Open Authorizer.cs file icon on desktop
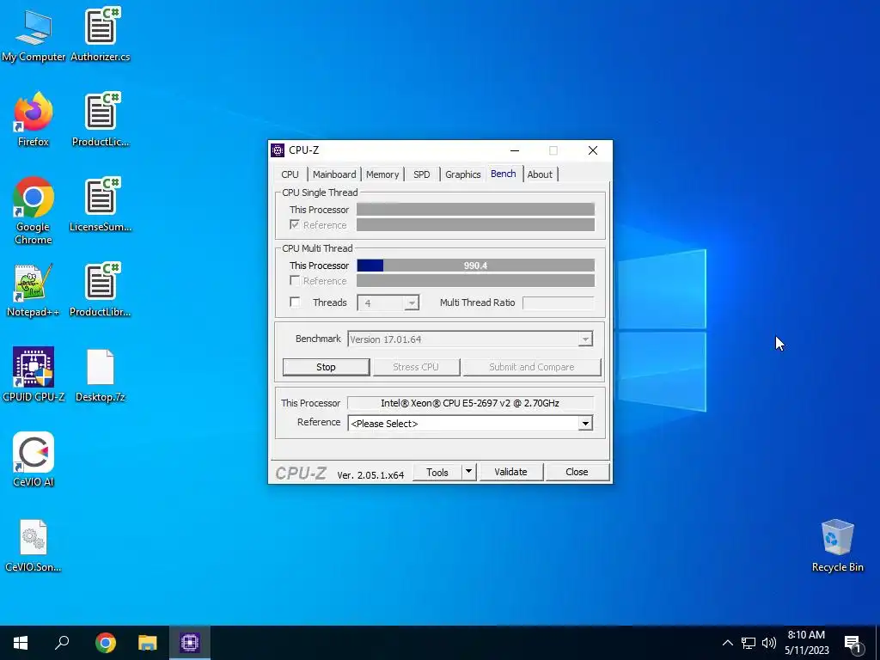880x660 pixels. point(101,34)
